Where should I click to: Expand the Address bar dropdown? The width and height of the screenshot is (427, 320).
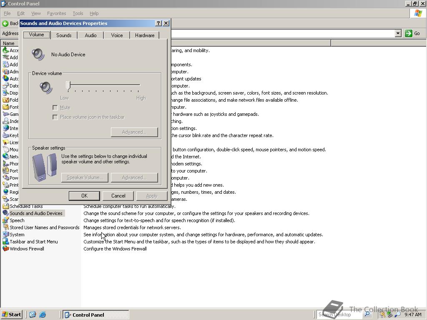click(398, 33)
